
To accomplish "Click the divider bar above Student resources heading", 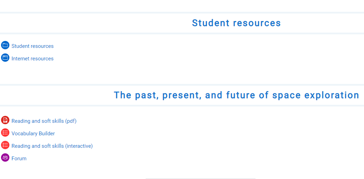I will [182, 12].
